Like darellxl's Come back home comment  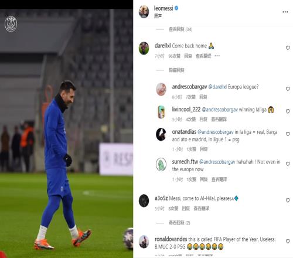(x=288, y=47)
